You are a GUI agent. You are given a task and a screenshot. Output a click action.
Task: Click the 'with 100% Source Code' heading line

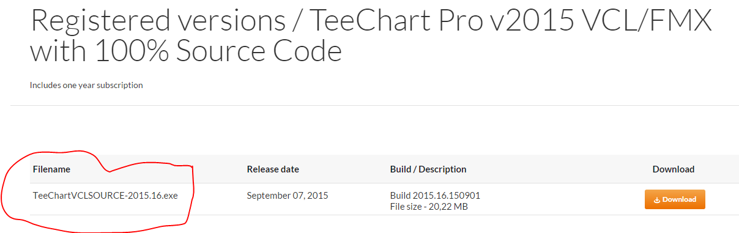click(x=185, y=51)
